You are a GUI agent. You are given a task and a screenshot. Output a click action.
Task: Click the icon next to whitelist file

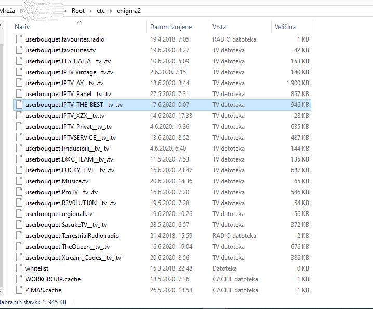[20, 268]
